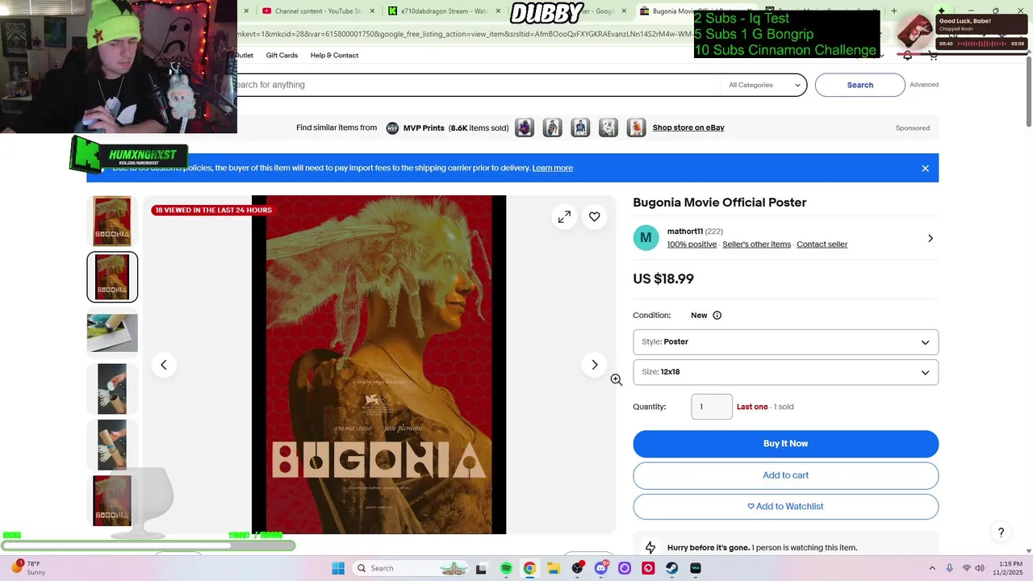The height and width of the screenshot is (581, 1033).
Task: Open info icon next to New condition
Action: tap(717, 316)
